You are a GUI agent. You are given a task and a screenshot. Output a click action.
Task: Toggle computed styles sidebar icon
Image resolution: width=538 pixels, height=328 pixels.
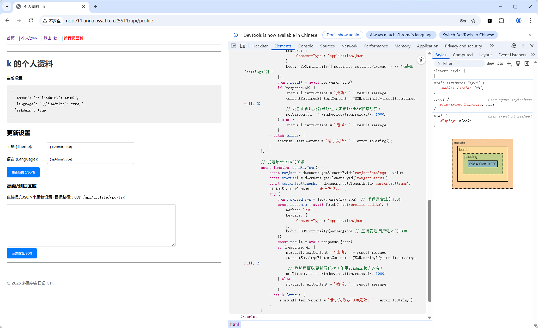coord(527,64)
